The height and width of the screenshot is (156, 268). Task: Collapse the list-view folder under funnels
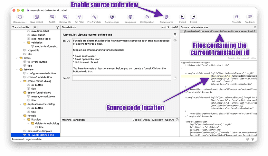tap(24, 120)
